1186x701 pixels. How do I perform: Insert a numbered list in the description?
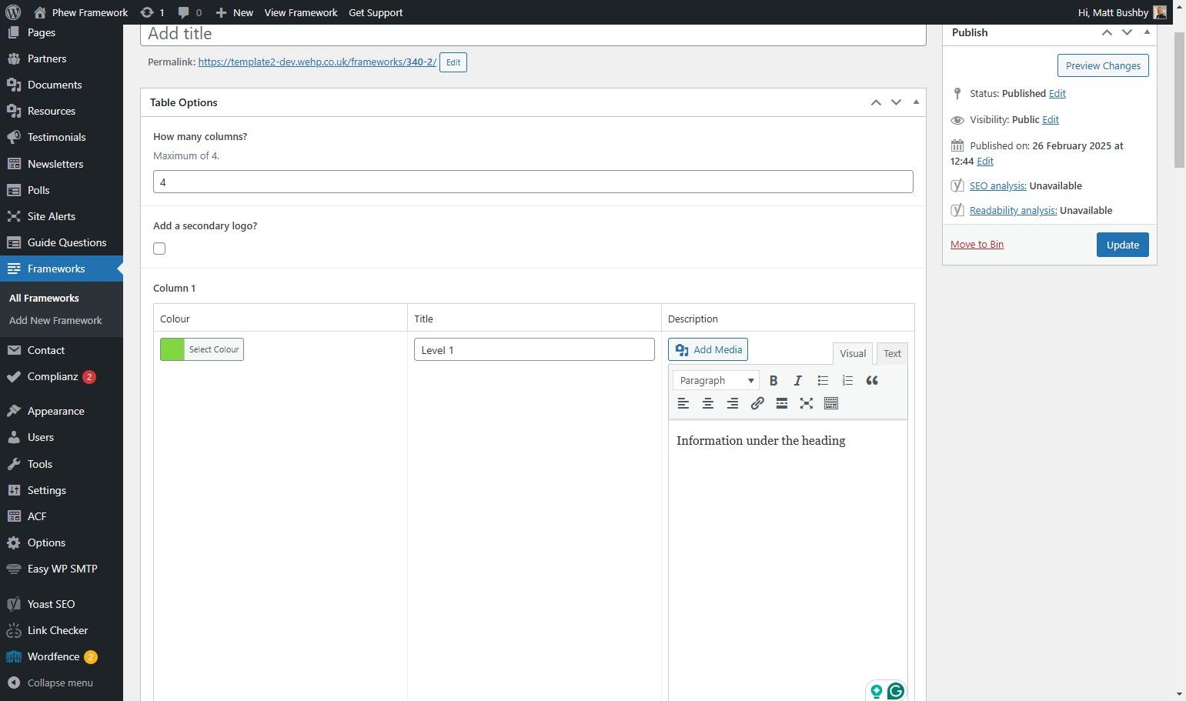pyautogui.click(x=847, y=380)
